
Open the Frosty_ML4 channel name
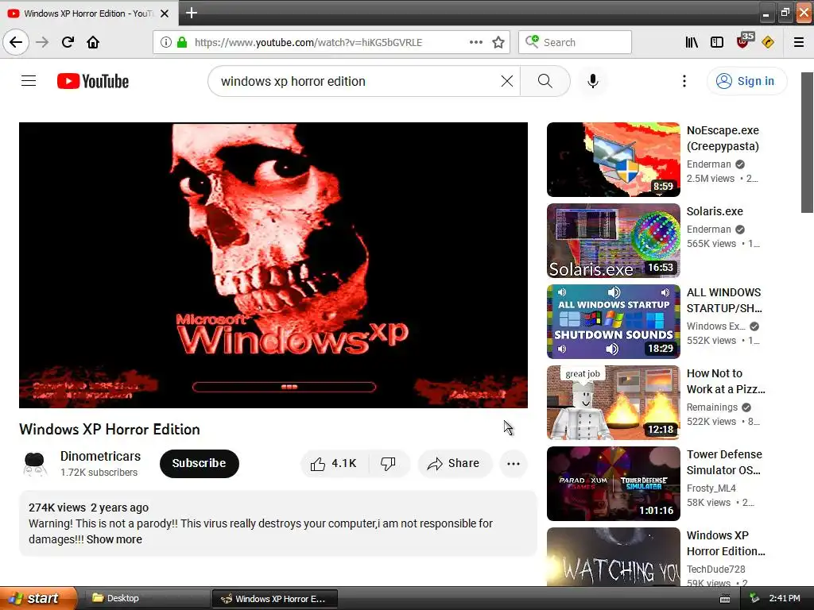click(711, 488)
